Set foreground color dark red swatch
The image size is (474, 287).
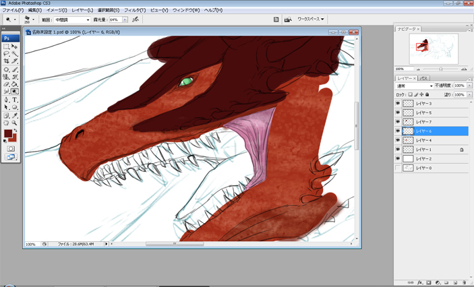pyautogui.click(x=8, y=133)
